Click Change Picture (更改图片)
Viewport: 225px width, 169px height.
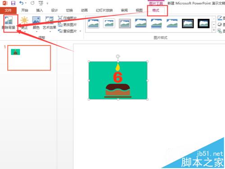pyautogui.click(x=67, y=24)
